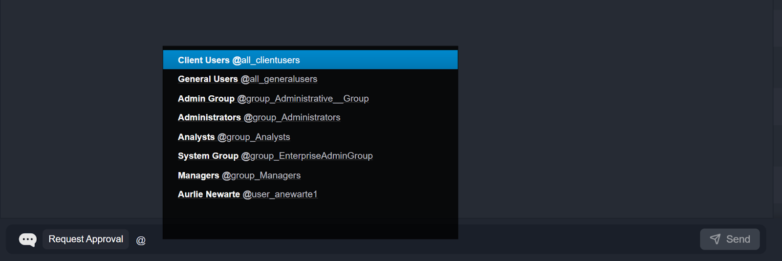Click the @group_EnterpriseAdminGroup handle text
The width and height of the screenshot is (782, 261).
[x=307, y=156]
